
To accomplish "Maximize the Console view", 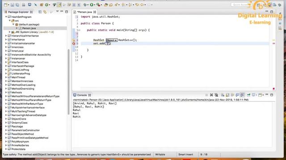I will pyautogui.click(x=272, y=95).
